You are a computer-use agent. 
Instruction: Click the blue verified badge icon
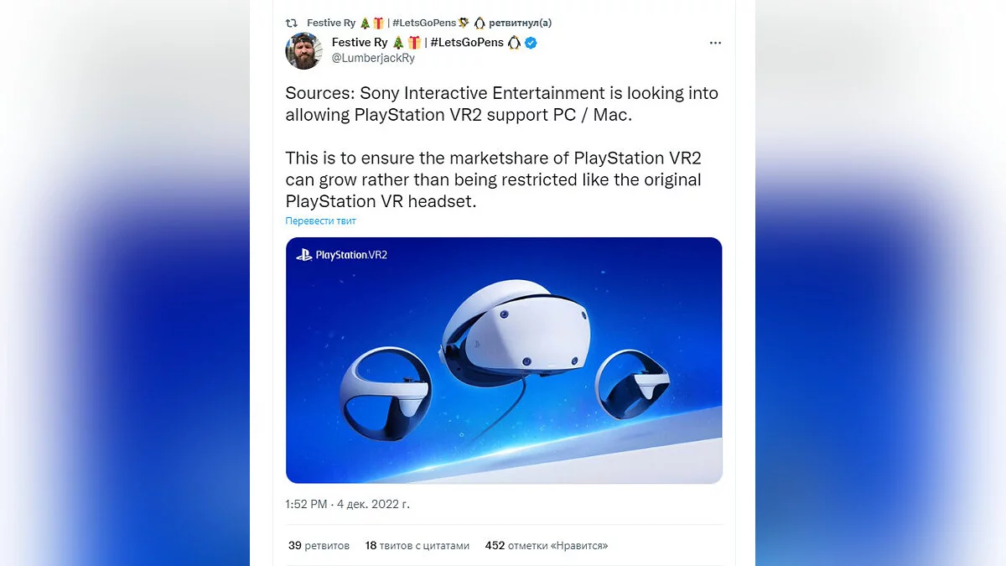(531, 43)
